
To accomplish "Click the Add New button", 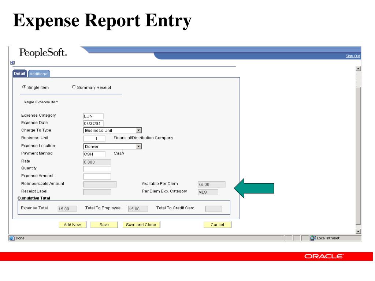I will 73,225.
